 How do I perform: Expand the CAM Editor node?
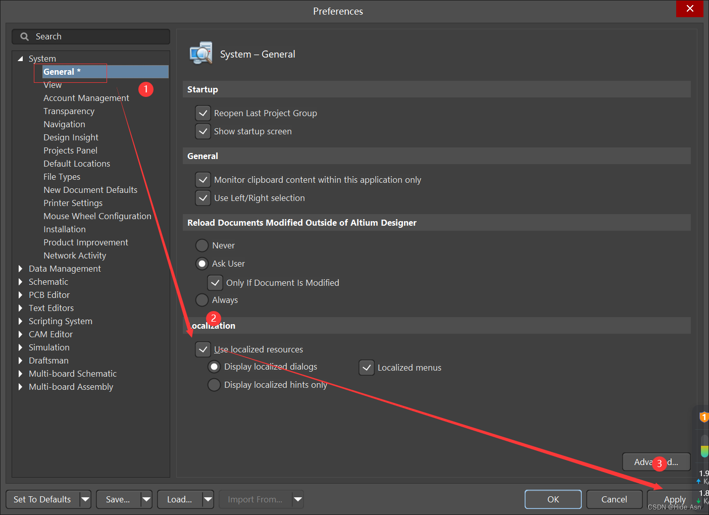tap(21, 334)
